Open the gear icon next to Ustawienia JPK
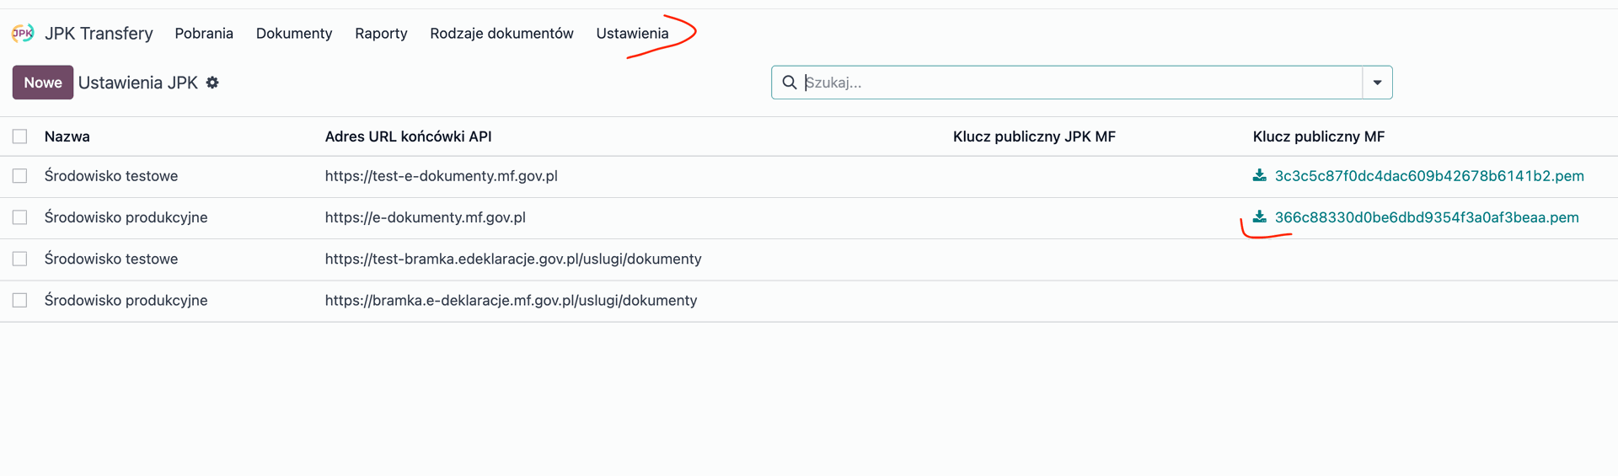Viewport: 1618px width, 476px height. pyautogui.click(x=212, y=83)
